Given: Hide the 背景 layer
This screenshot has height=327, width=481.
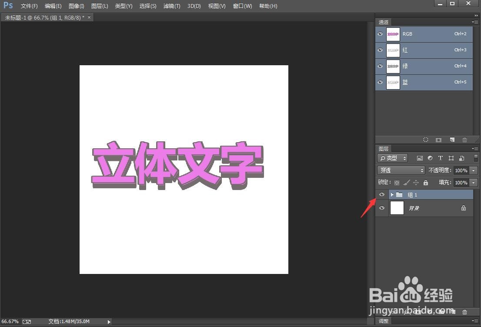Looking at the screenshot, I should 381,208.
